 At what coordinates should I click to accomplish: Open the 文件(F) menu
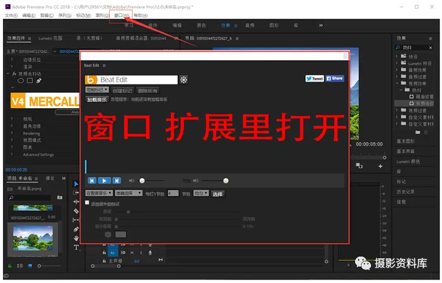click(11, 15)
